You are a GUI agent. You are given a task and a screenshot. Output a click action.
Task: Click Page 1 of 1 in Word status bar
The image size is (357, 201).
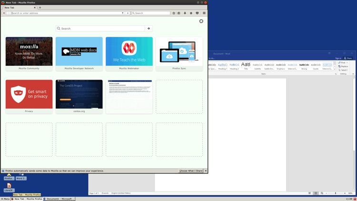(x=94, y=193)
